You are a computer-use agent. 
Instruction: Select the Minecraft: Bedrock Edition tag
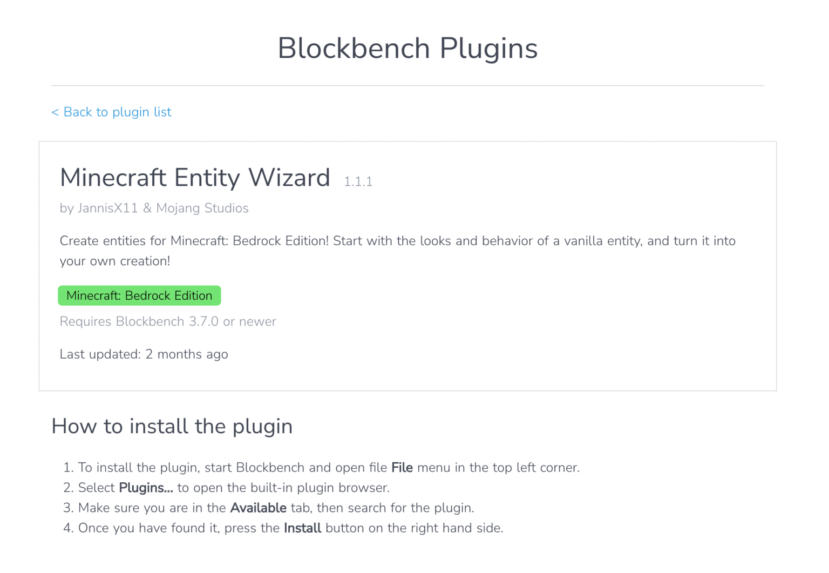tap(139, 295)
